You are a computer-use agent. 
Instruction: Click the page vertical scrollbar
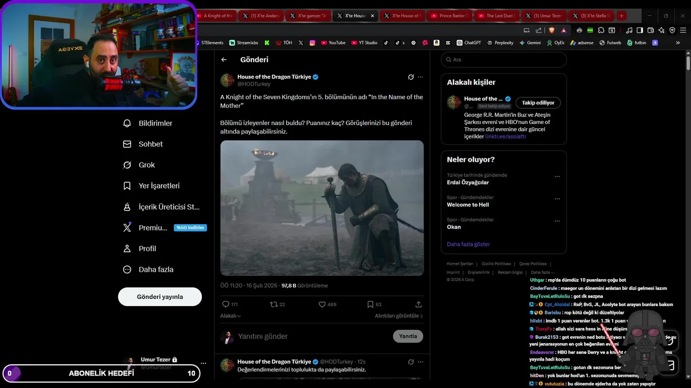[688, 62]
